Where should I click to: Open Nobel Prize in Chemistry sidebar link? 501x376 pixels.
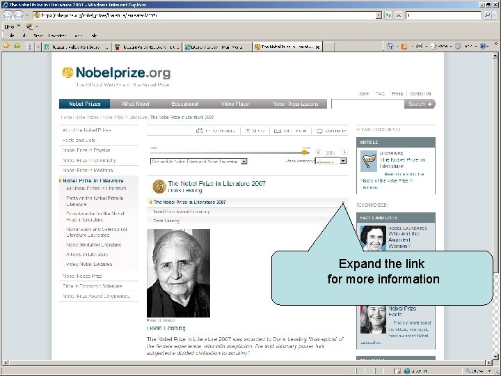tap(89, 160)
